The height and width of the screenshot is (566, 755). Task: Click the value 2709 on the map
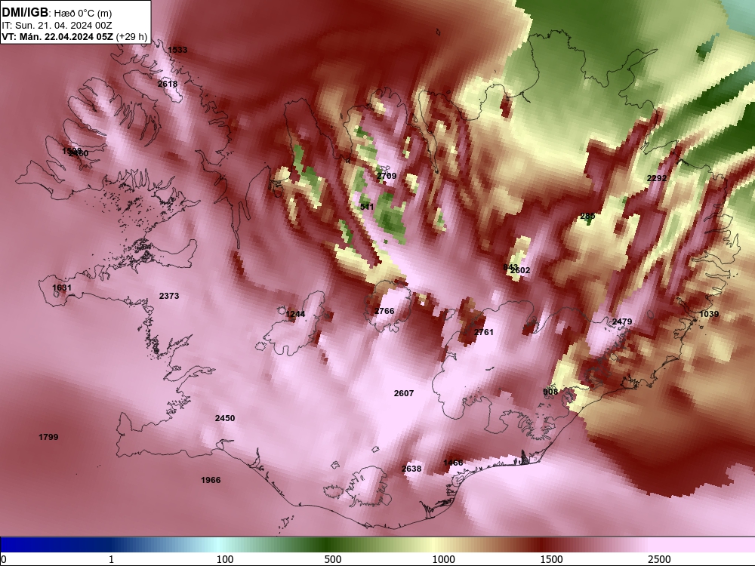click(387, 176)
